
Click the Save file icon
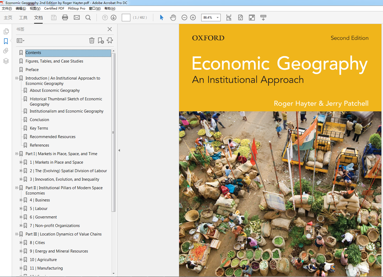pos(54,18)
